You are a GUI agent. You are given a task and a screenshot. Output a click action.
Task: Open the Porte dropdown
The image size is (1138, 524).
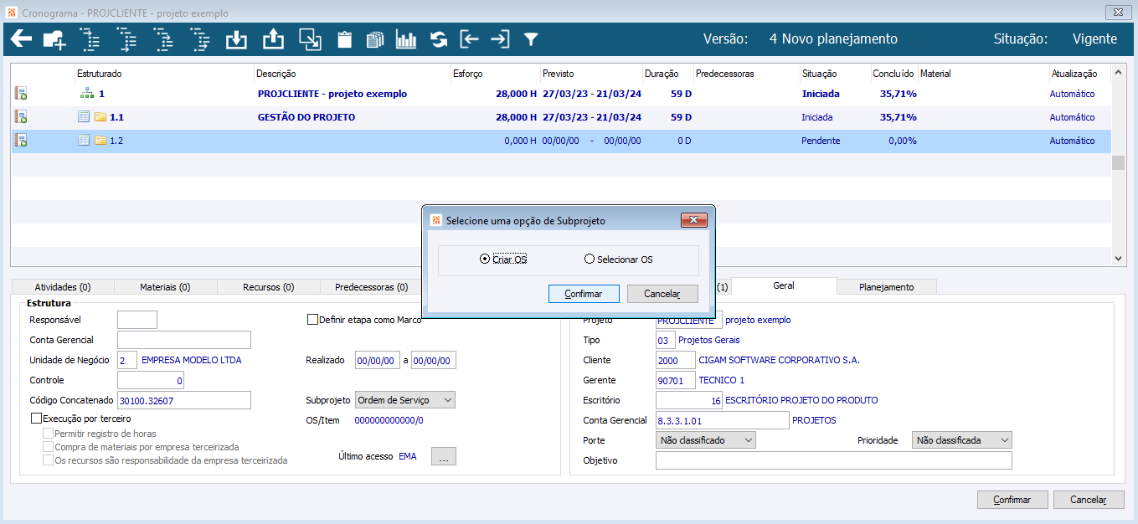point(706,439)
